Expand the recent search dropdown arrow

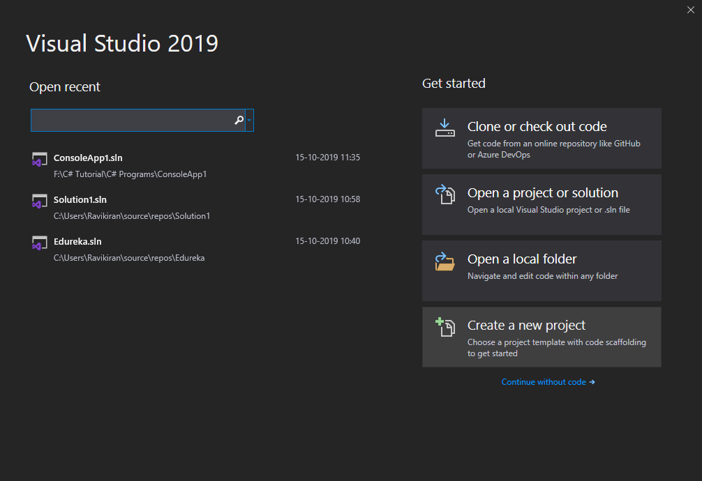[249, 120]
